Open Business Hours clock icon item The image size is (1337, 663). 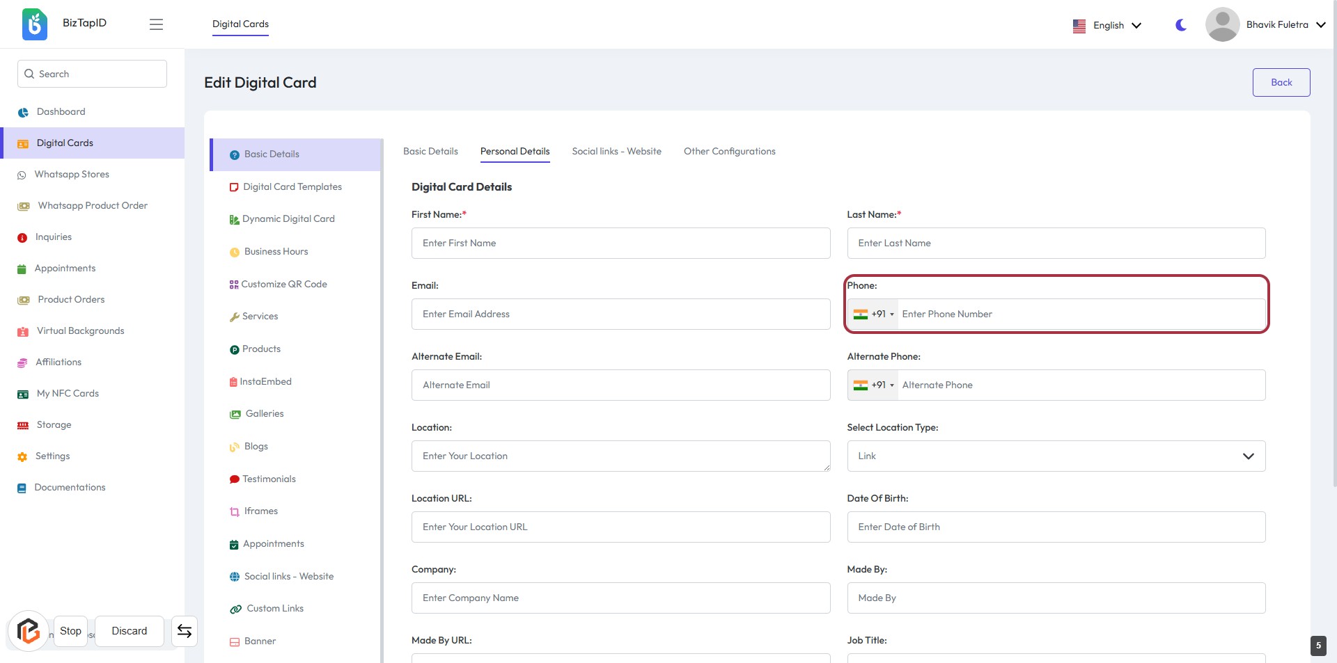click(x=276, y=252)
